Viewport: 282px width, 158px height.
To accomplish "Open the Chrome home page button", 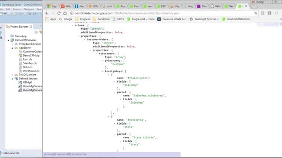I will click(65, 13).
